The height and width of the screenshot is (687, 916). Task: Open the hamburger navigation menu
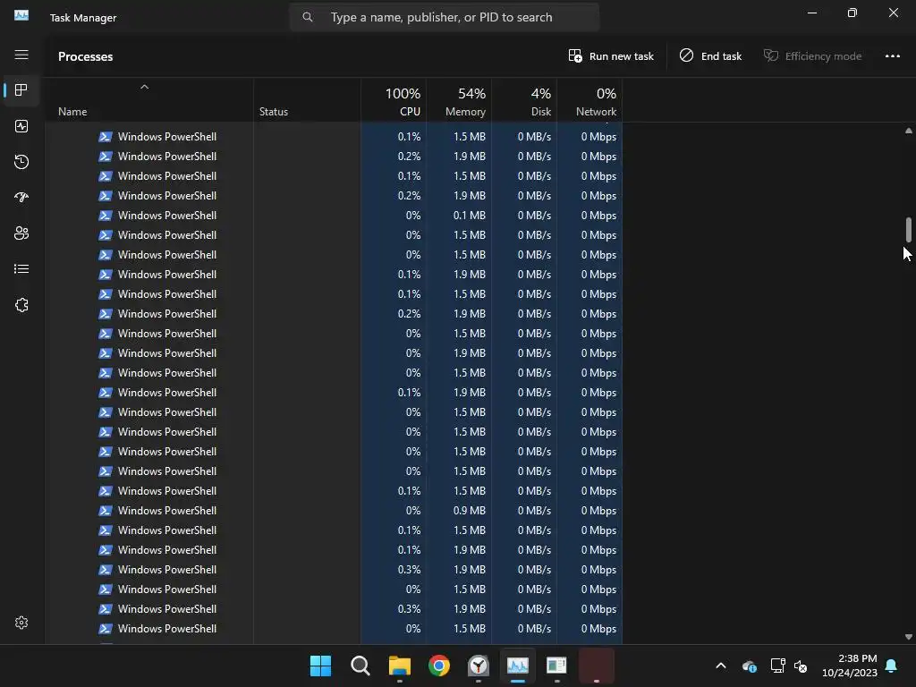(x=21, y=55)
